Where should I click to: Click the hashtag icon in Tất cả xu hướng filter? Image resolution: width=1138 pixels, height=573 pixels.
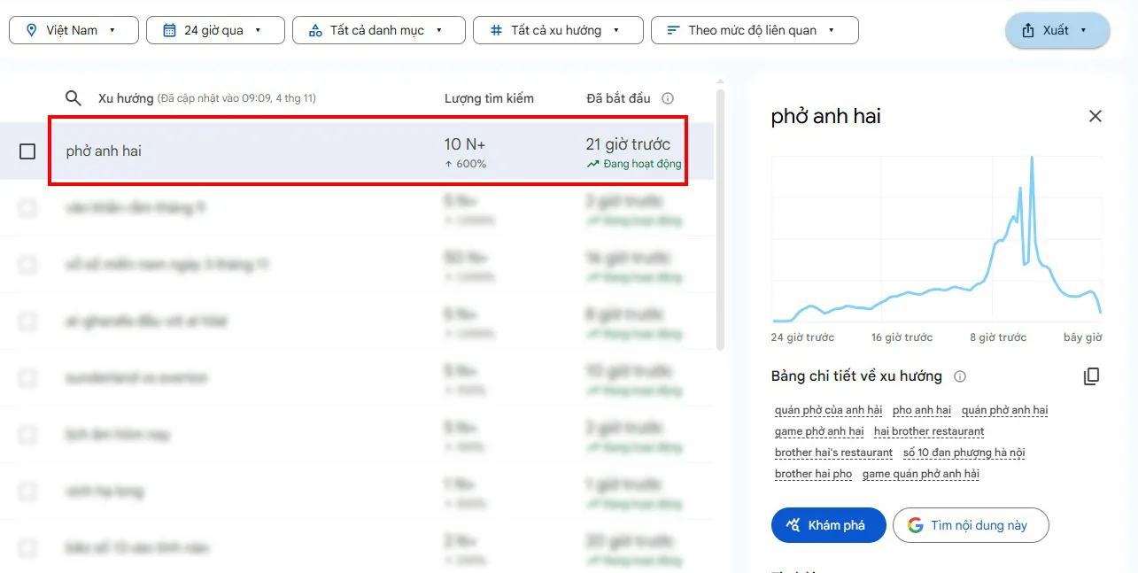pyautogui.click(x=496, y=30)
